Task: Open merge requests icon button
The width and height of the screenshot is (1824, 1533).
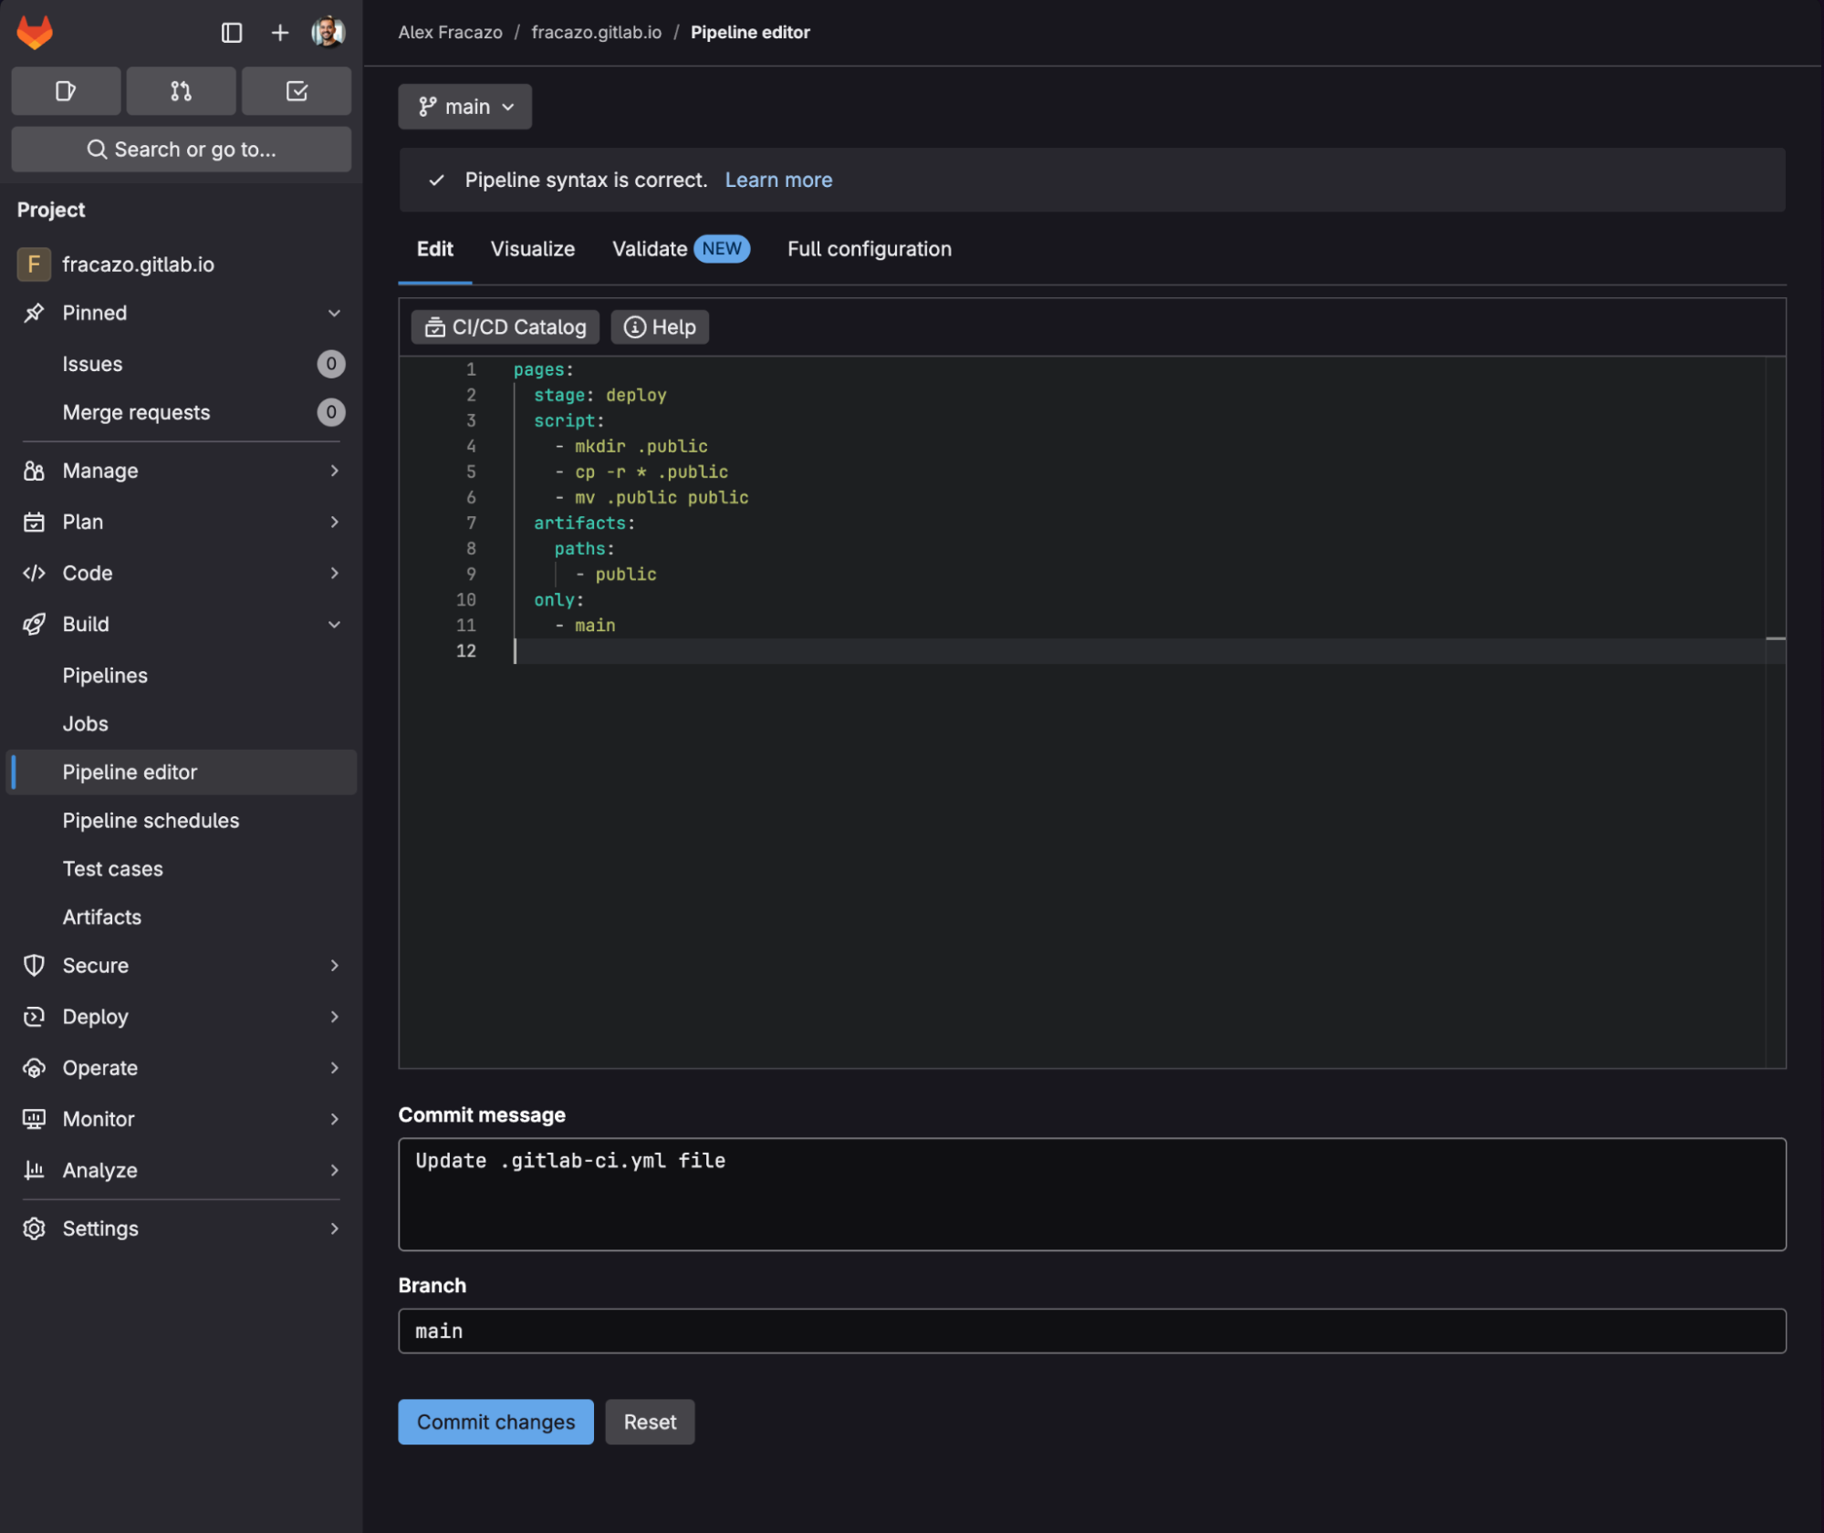Action: pyautogui.click(x=181, y=91)
